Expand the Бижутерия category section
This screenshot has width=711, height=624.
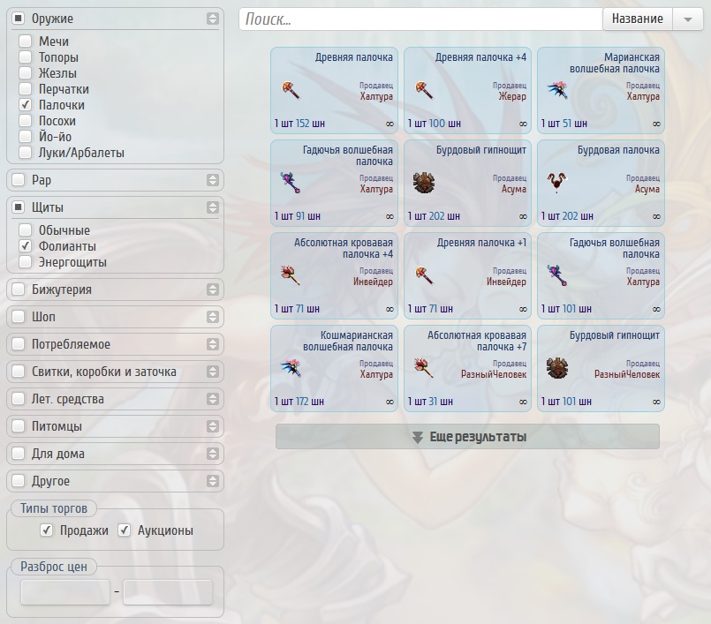[x=212, y=289]
